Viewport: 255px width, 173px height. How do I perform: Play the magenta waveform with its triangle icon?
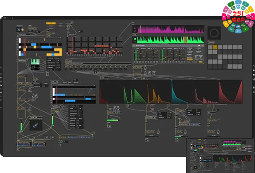click(135, 28)
